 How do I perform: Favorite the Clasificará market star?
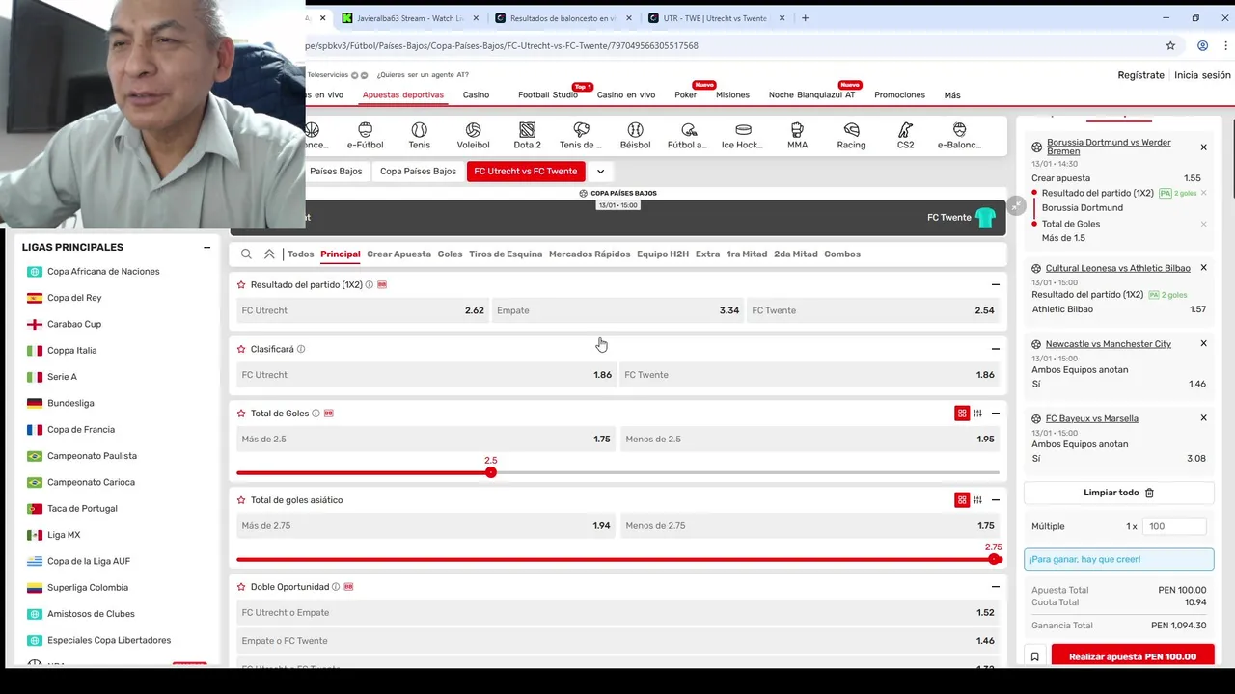[241, 349]
